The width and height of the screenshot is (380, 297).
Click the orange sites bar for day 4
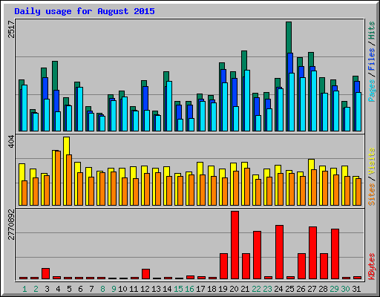click(58, 178)
